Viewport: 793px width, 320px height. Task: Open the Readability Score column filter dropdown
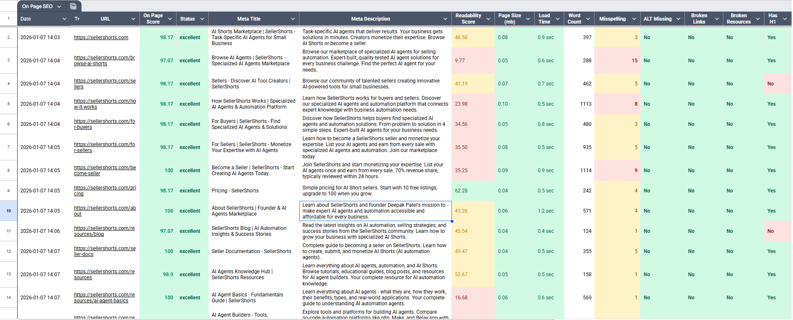[488, 19]
